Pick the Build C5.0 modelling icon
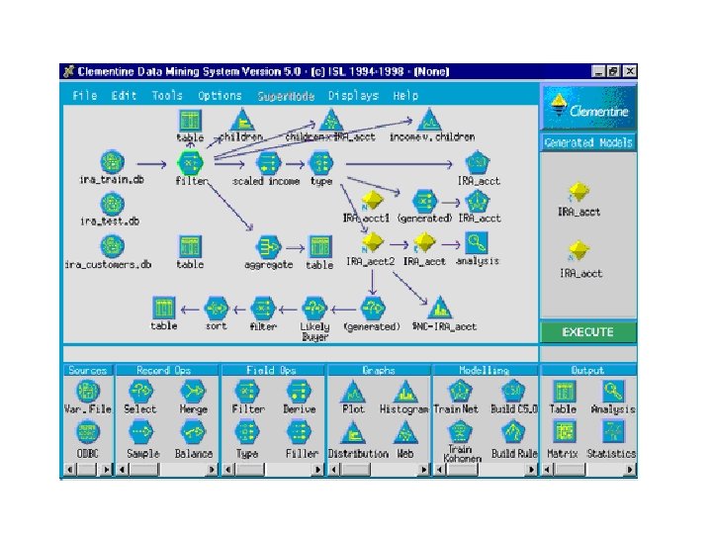This screenshot has width=712, height=534. [513, 391]
